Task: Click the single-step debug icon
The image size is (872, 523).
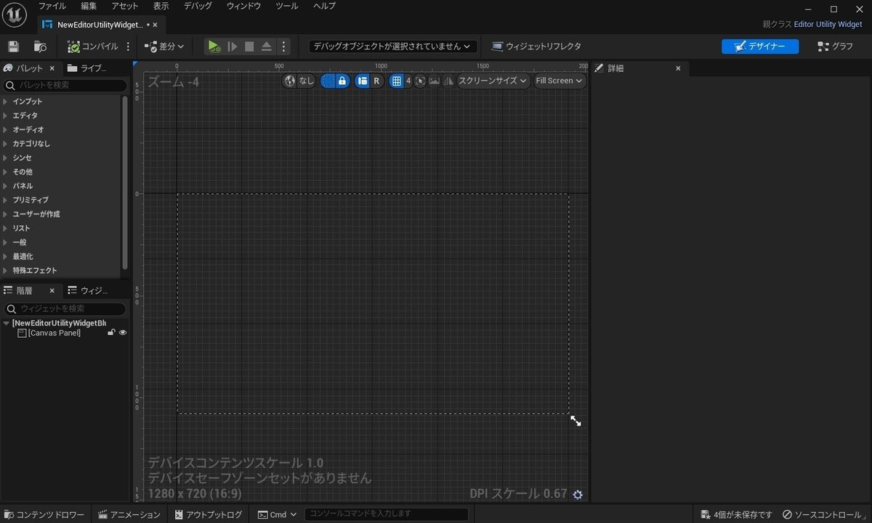Action: pyautogui.click(x=232, y=46)
